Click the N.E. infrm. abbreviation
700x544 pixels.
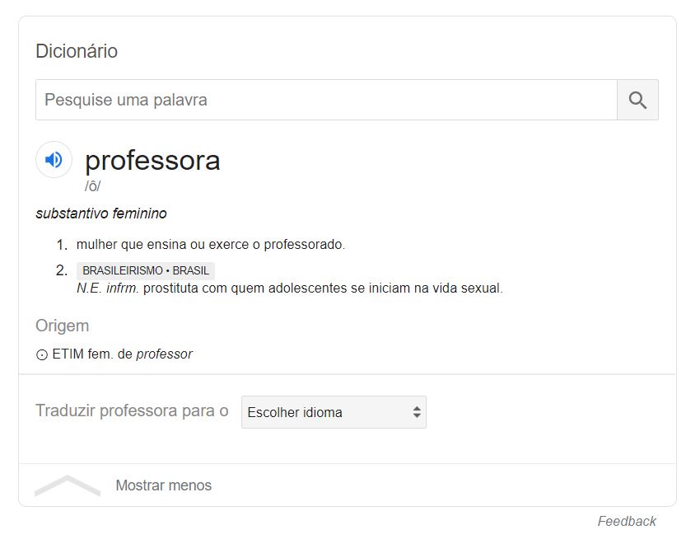pyautogui.click(x=107, y=288)
